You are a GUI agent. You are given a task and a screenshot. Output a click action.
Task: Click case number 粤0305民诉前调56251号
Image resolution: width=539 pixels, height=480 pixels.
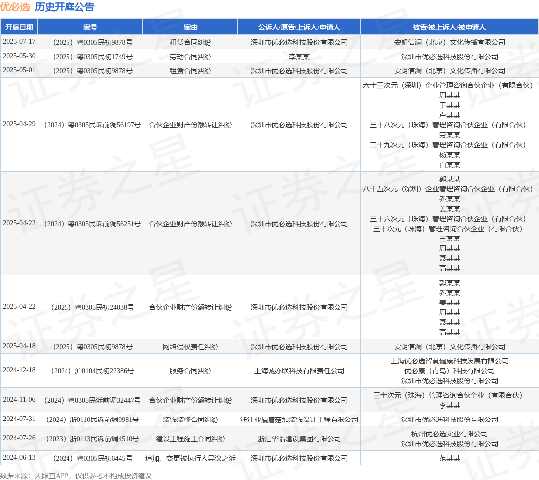coord(92,224)
